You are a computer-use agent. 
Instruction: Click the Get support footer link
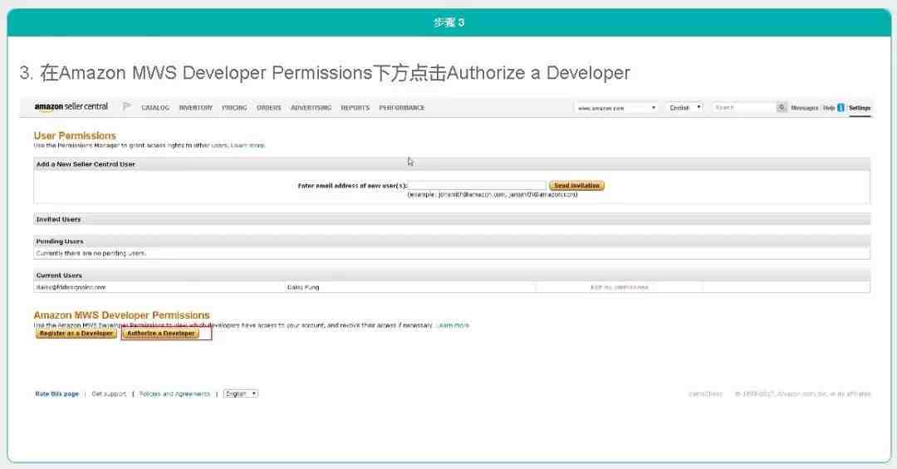tap(109, 393)
